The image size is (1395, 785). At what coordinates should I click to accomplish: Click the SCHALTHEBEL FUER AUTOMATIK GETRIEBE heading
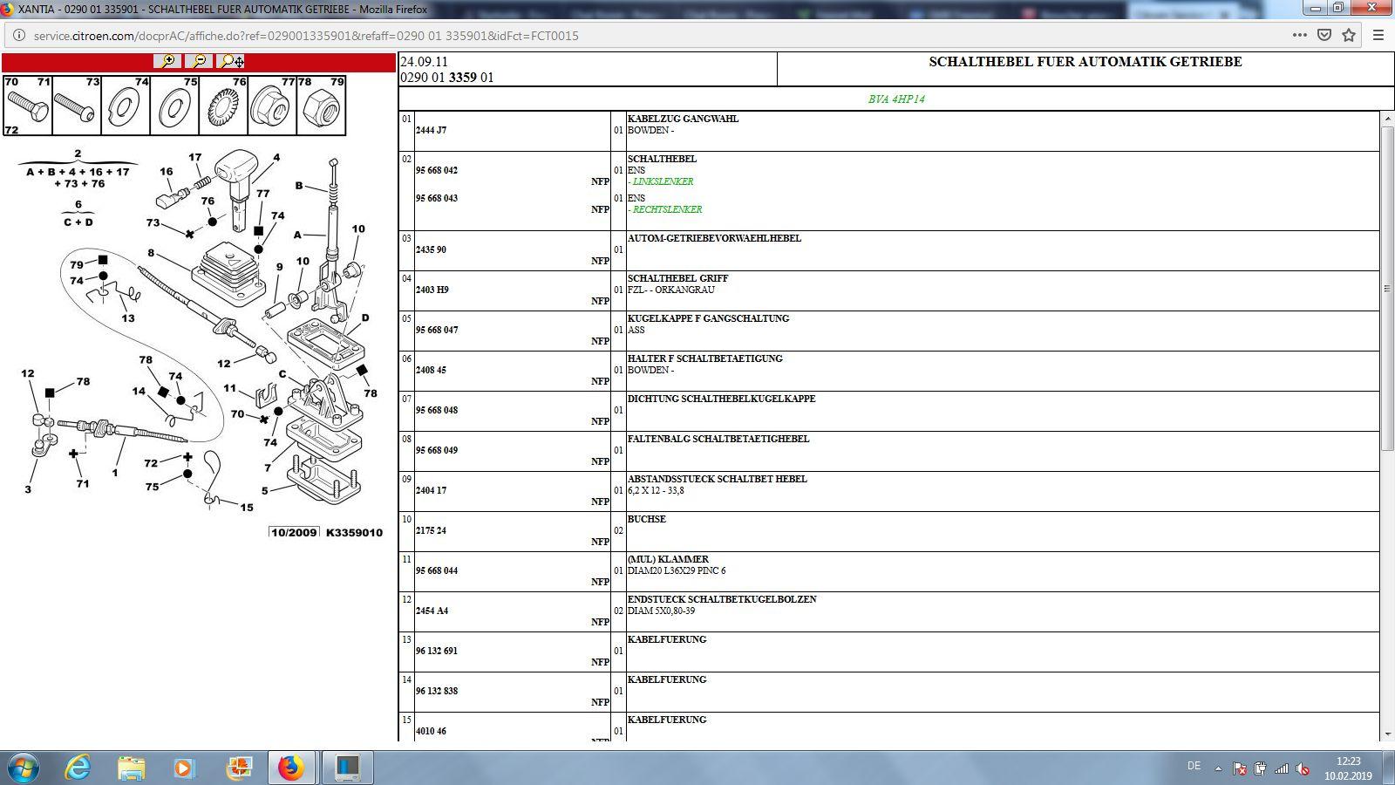pyautogui.click(x=1085, y=62)
